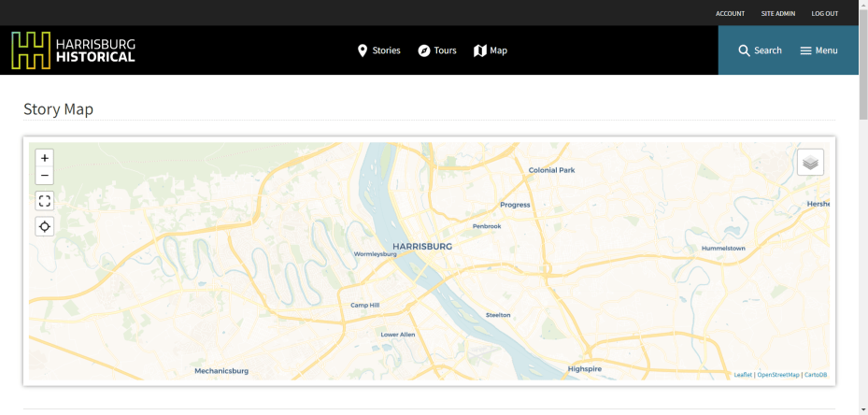
Task: Click the map zoom out minus button
Action: click(x=44, y=176)
